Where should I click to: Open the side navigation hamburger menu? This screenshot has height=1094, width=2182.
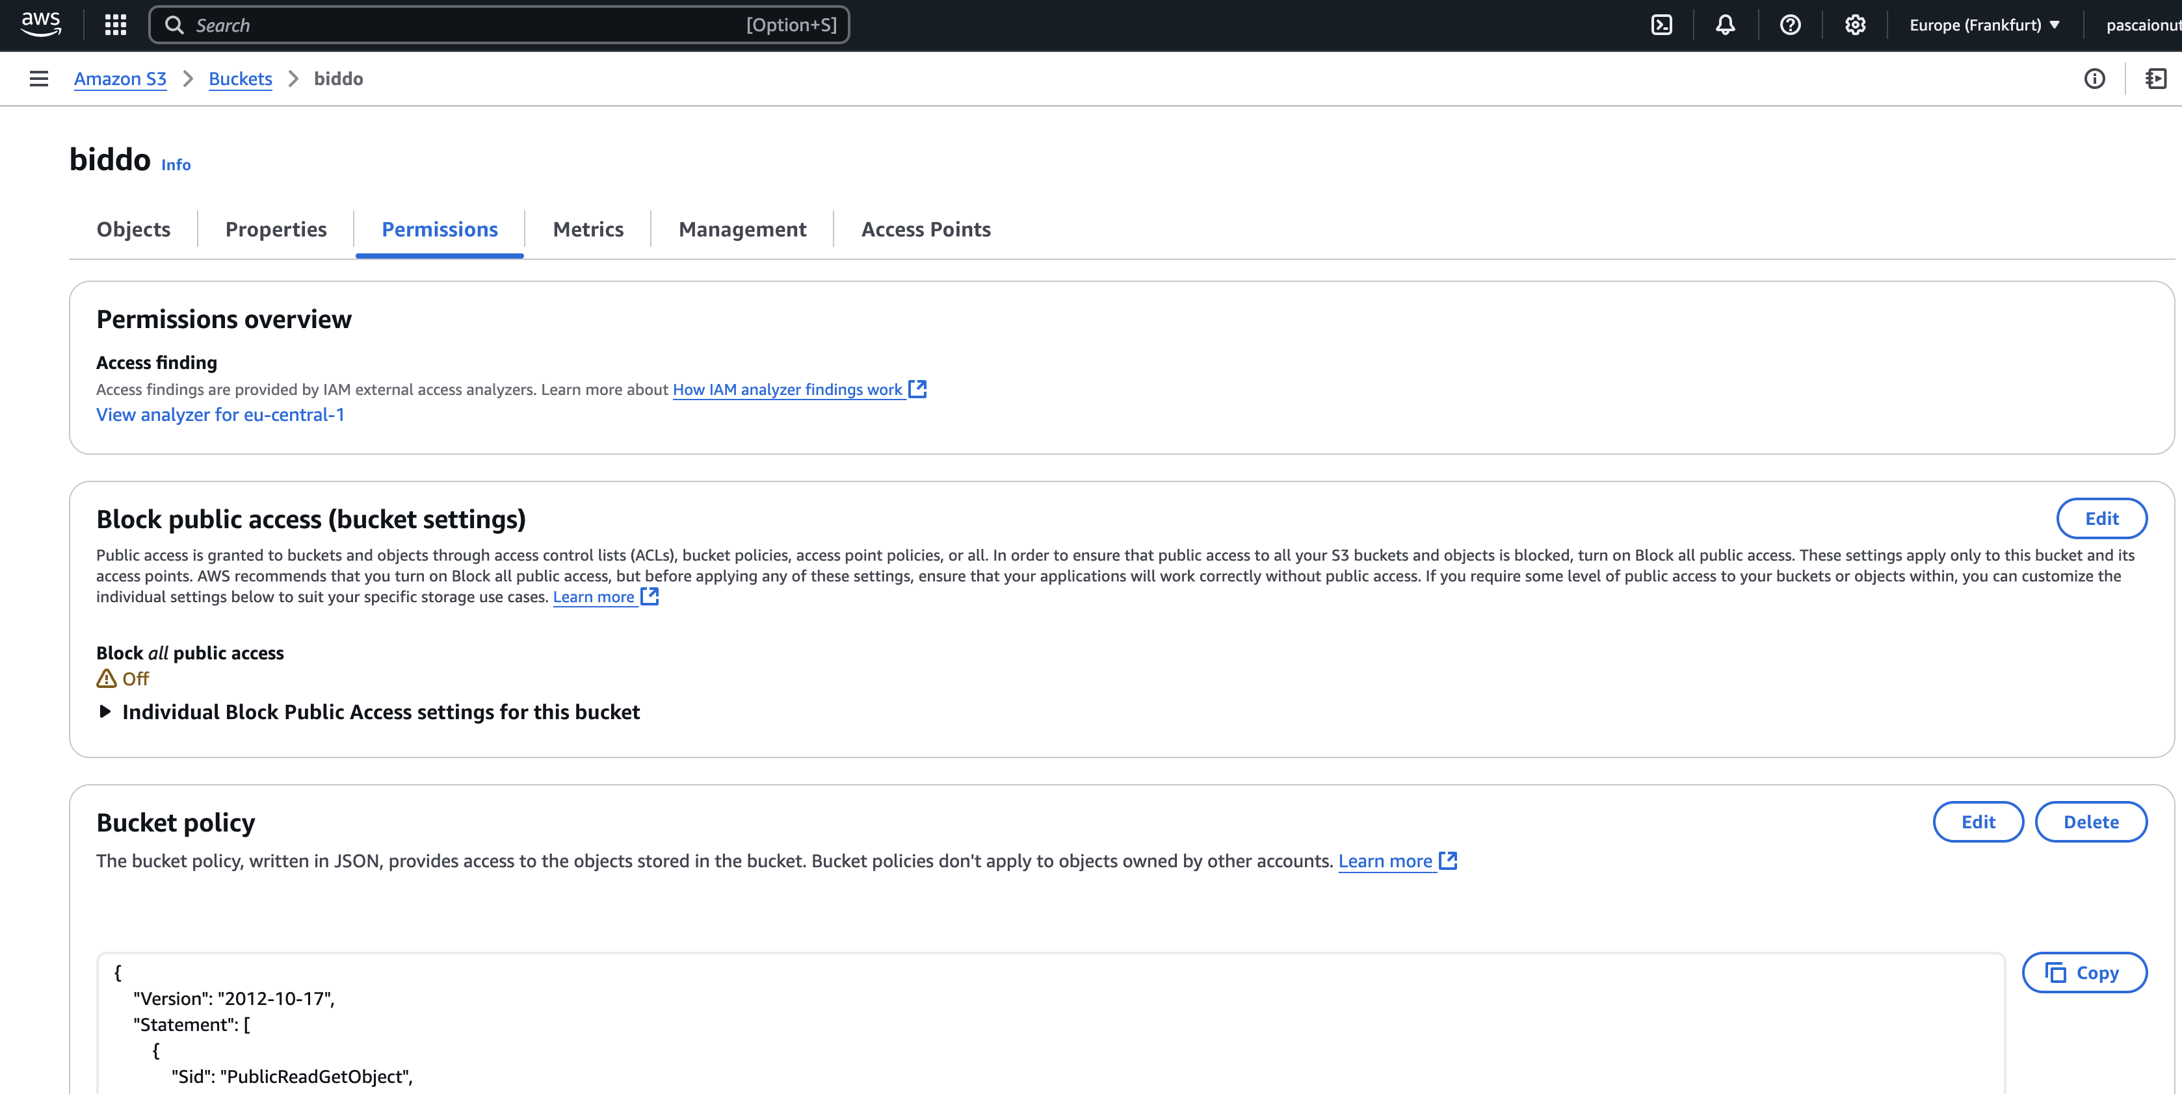(39, 79)
